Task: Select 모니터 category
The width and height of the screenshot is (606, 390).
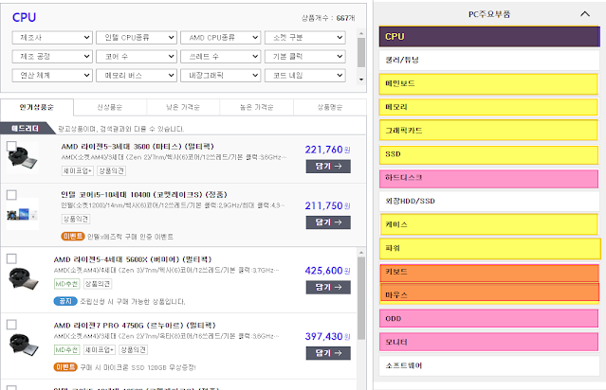Action: pyautogui.click(x=489, y=342)
